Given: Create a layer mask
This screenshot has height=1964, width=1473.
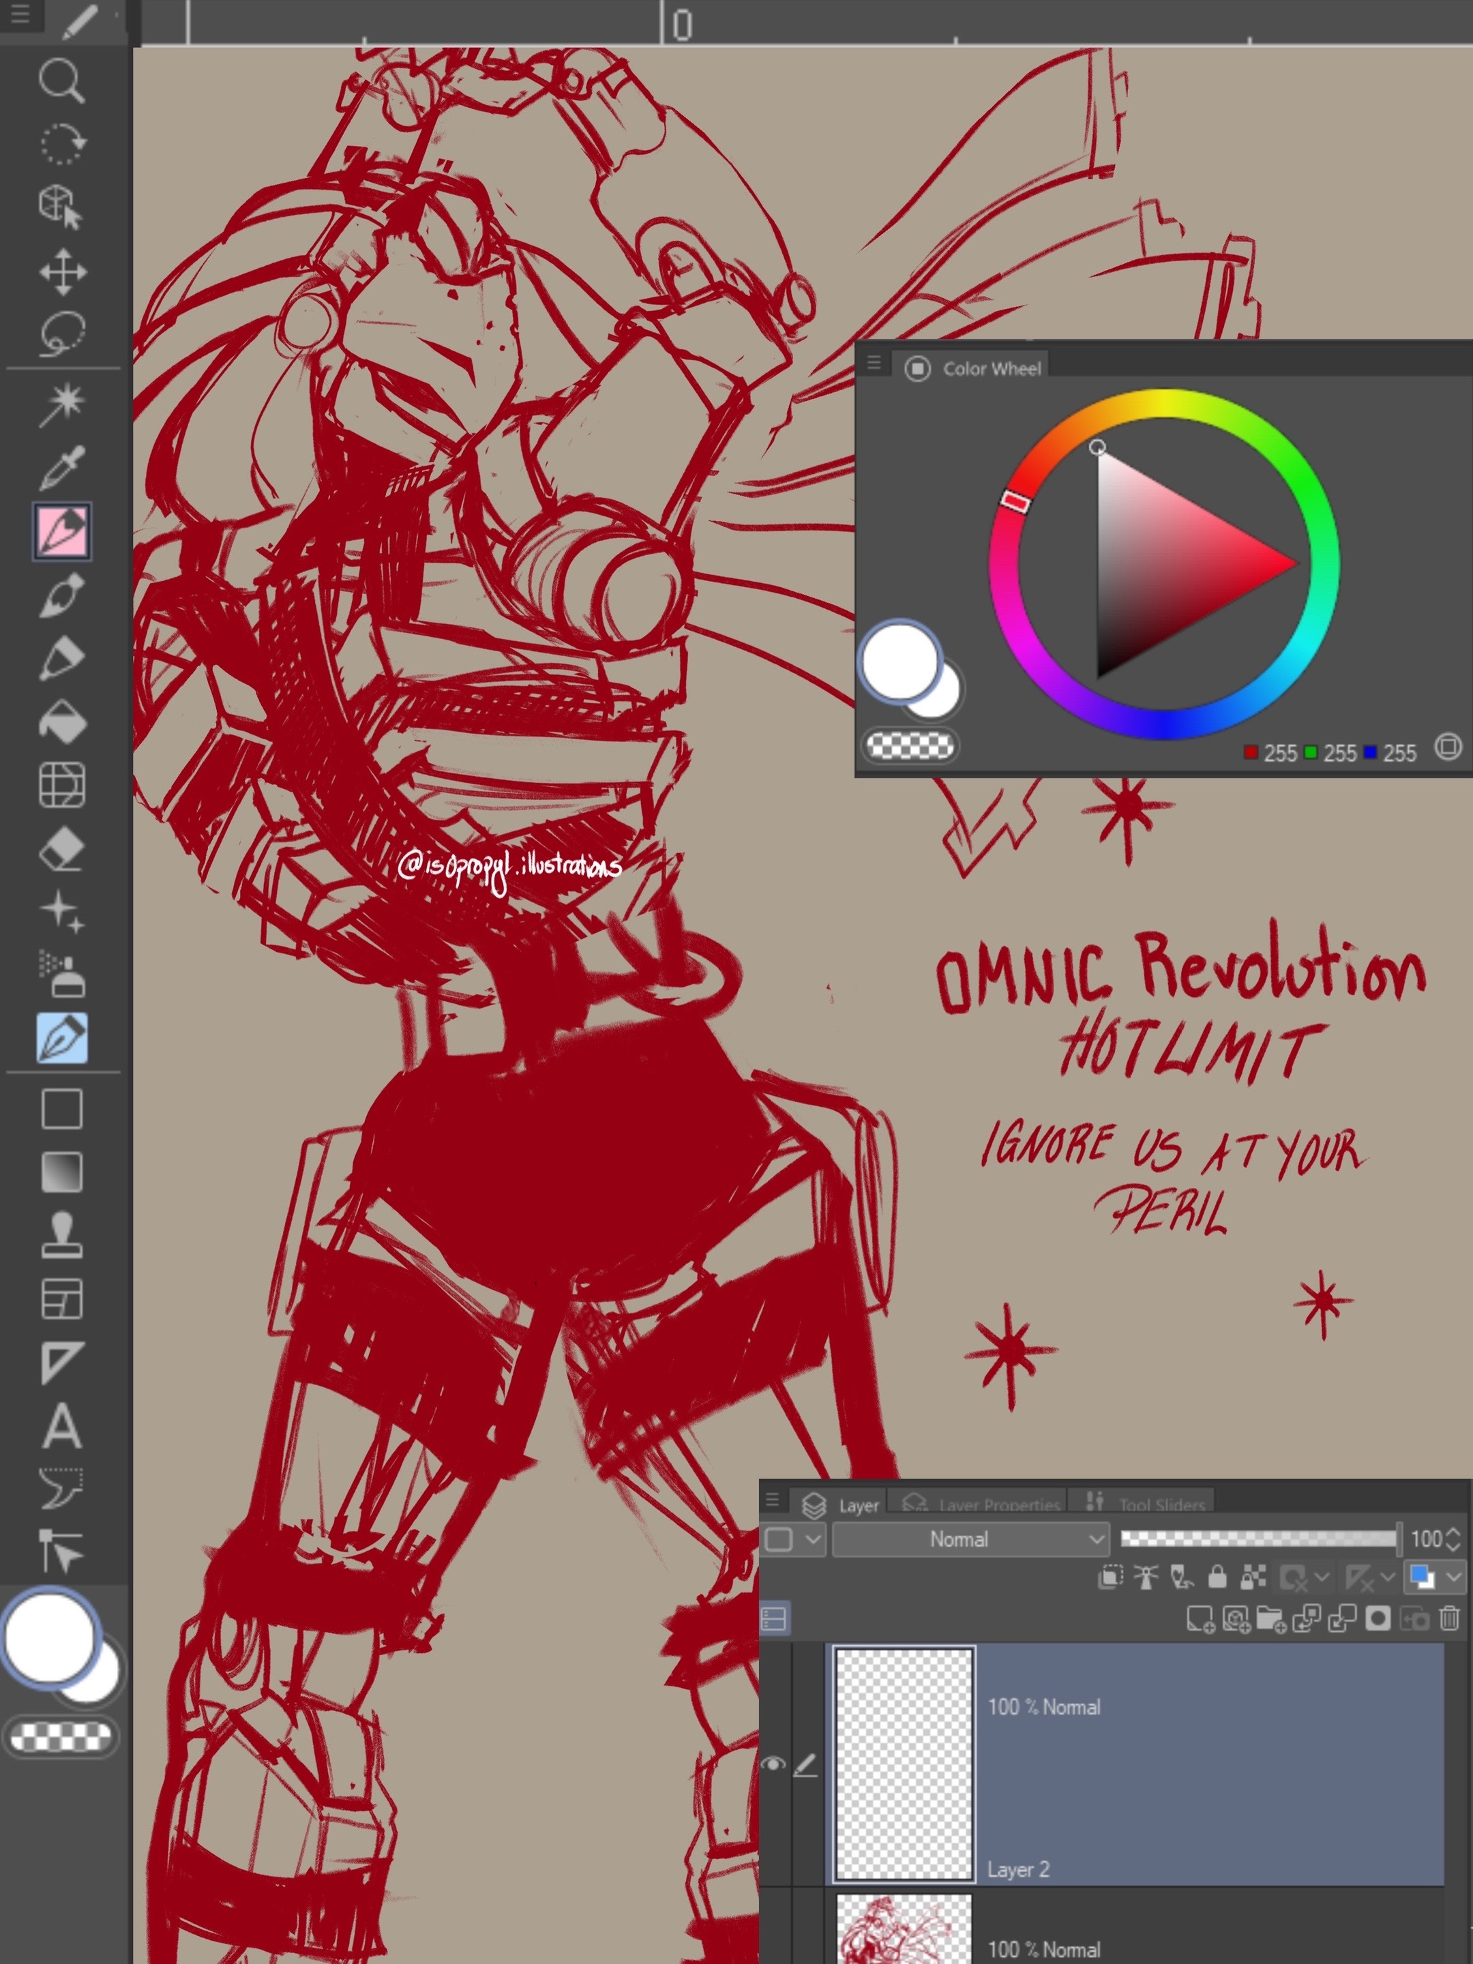Looking at the screenshot, I should tap(1378, 1619).
